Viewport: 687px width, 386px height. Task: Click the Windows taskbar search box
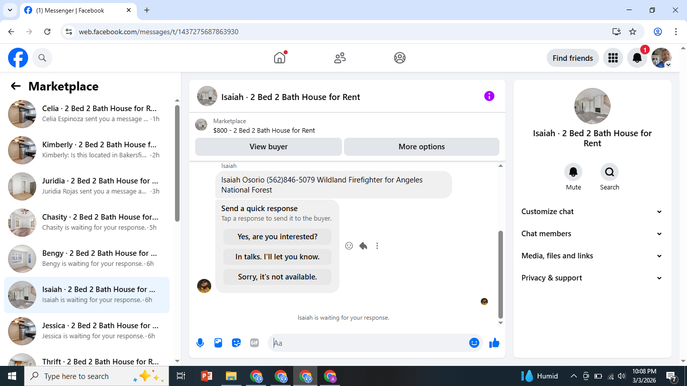click(x=97, y=376)
